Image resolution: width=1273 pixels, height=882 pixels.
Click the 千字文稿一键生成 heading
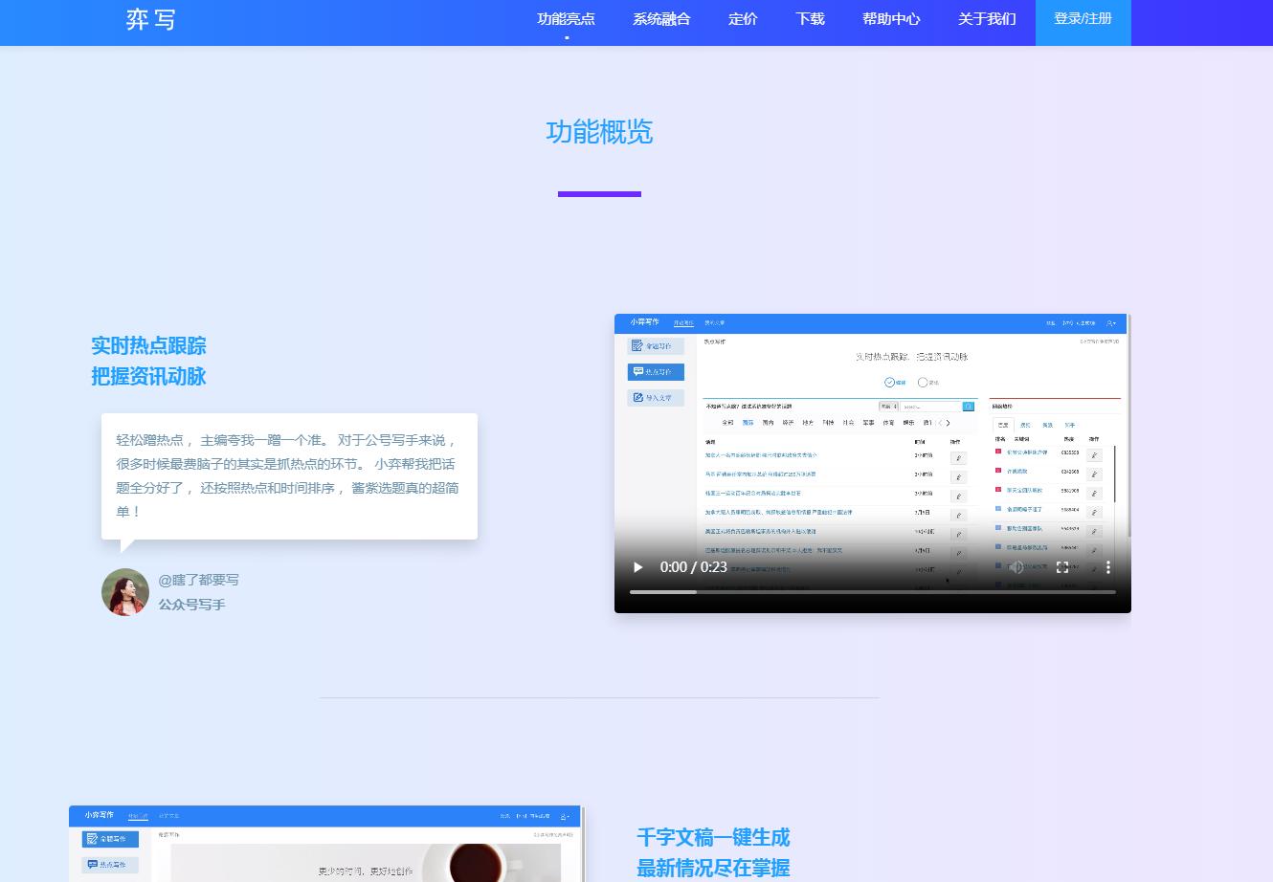[713, 837]
